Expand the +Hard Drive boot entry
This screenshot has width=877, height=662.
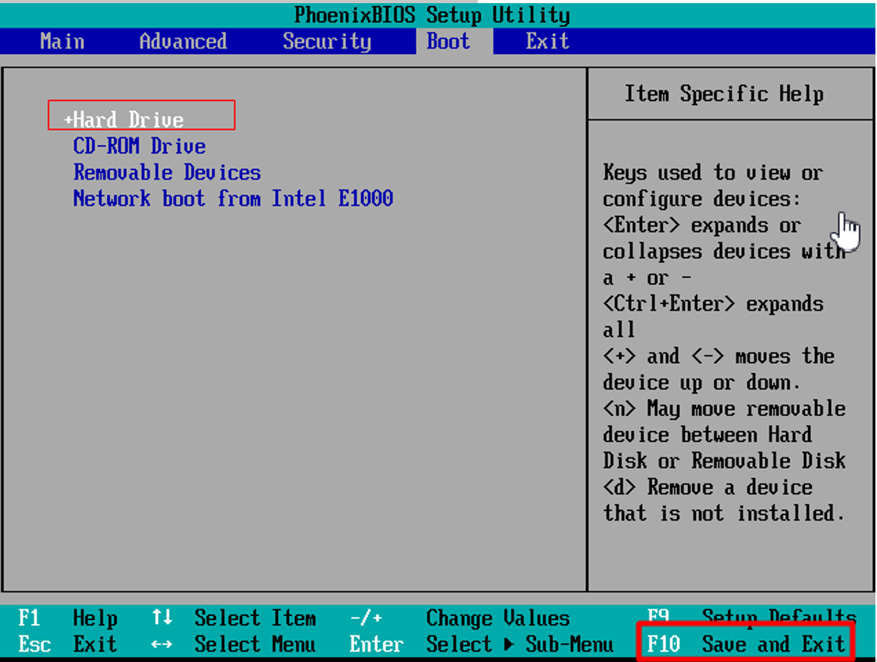[124, 119]
